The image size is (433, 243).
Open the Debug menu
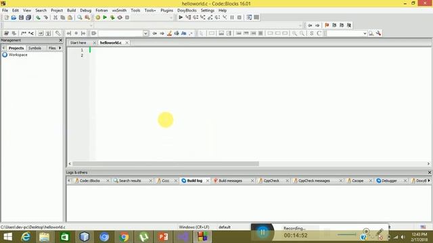(86, 10)
